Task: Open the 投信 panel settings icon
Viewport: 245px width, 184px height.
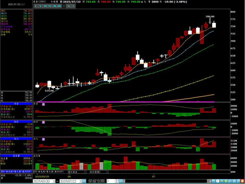Action: click(x=43, y=122)
